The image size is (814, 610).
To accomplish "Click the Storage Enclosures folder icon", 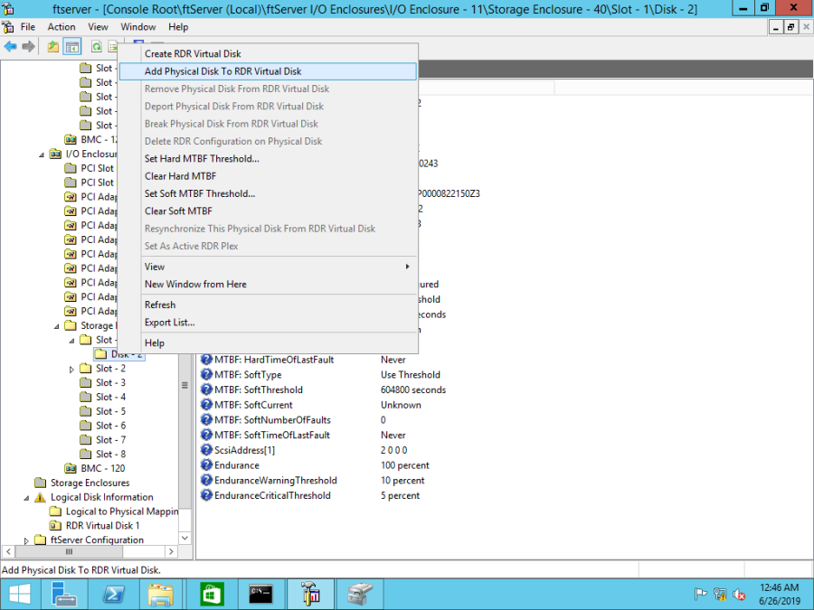I will (40, 483).
